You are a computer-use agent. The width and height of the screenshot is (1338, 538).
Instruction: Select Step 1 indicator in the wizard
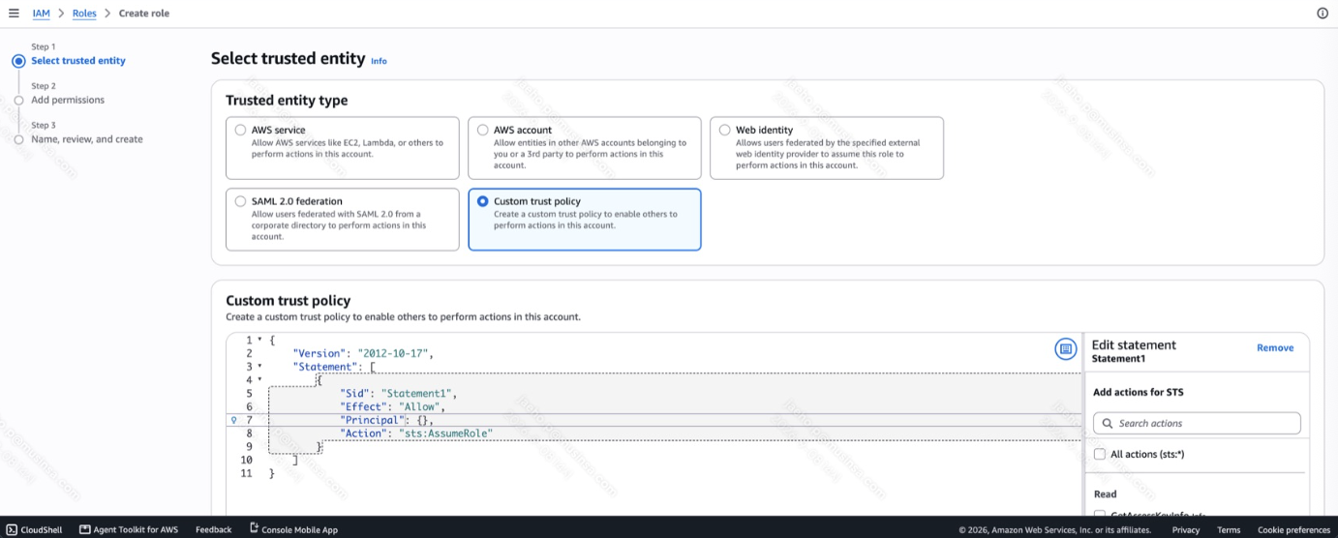18,60
